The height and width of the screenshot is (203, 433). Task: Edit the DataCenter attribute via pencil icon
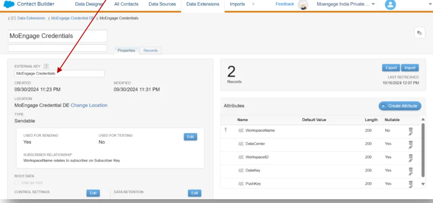[410, 147]
